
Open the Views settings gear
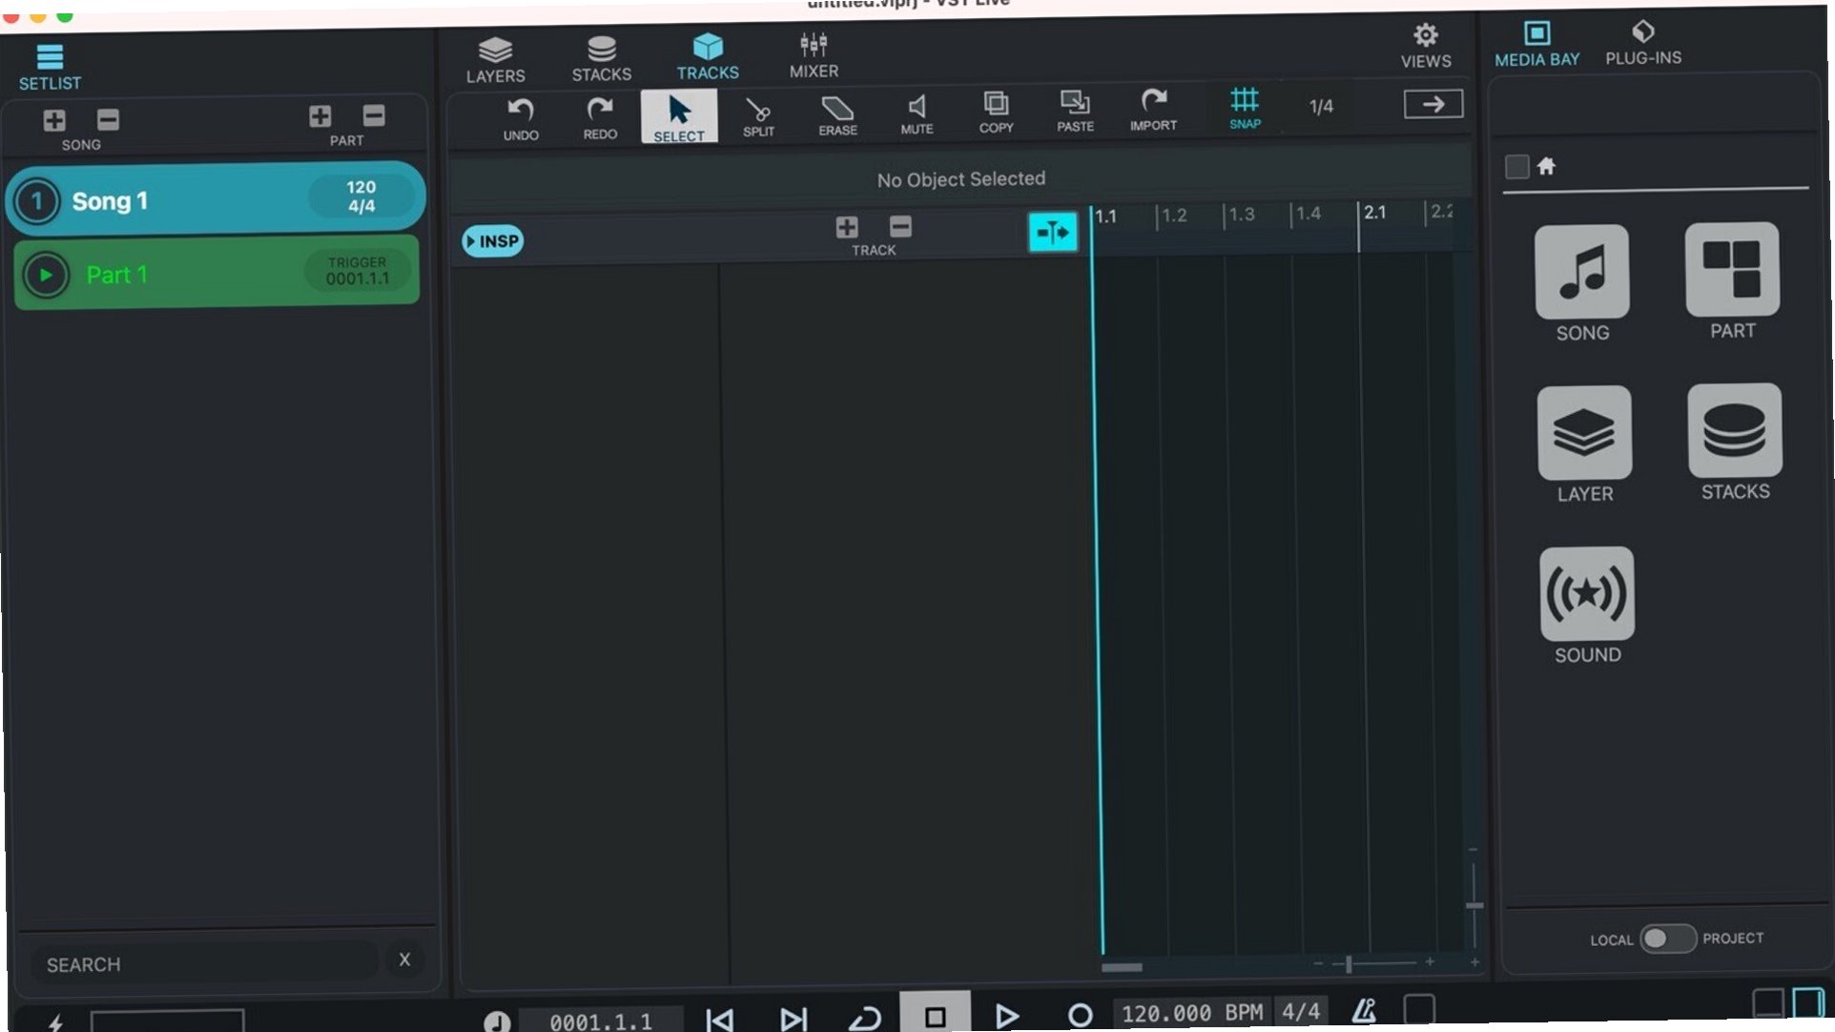(x=1426, y=46)
